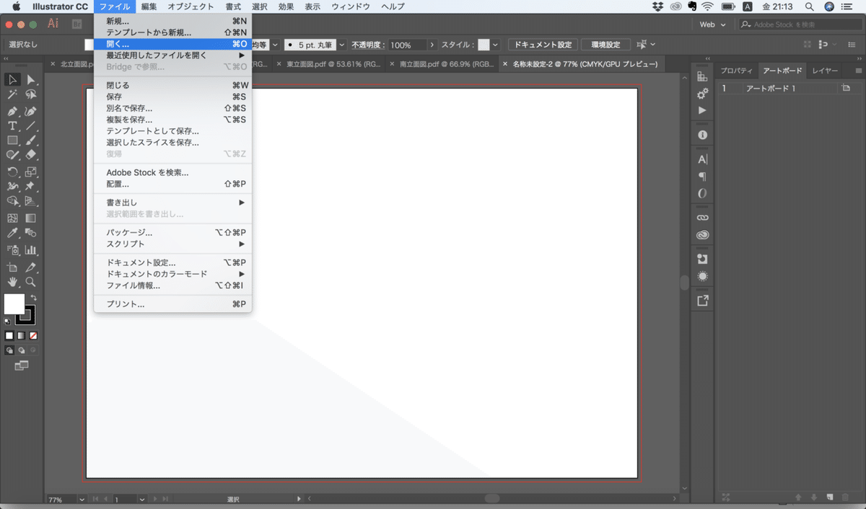Click the 環境設定 button
866x509 pixels.
pyautogui.click(x=605, y=45)
